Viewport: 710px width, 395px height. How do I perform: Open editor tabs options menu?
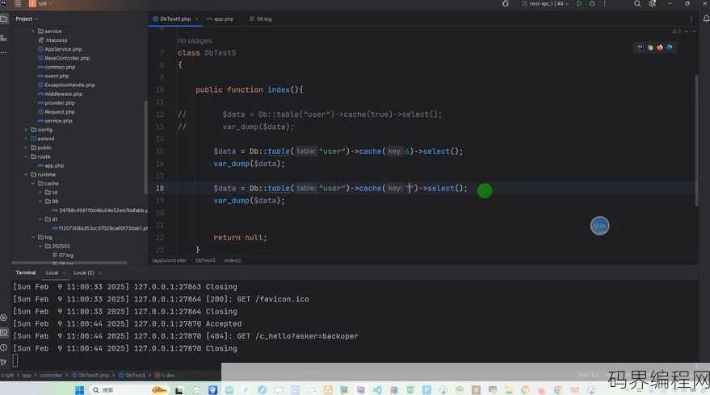tap(691, 19)
